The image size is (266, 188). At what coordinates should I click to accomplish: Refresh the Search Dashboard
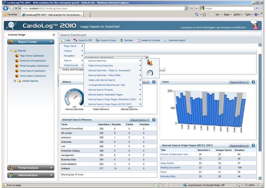pyautogui.click(x=127, y=40)
